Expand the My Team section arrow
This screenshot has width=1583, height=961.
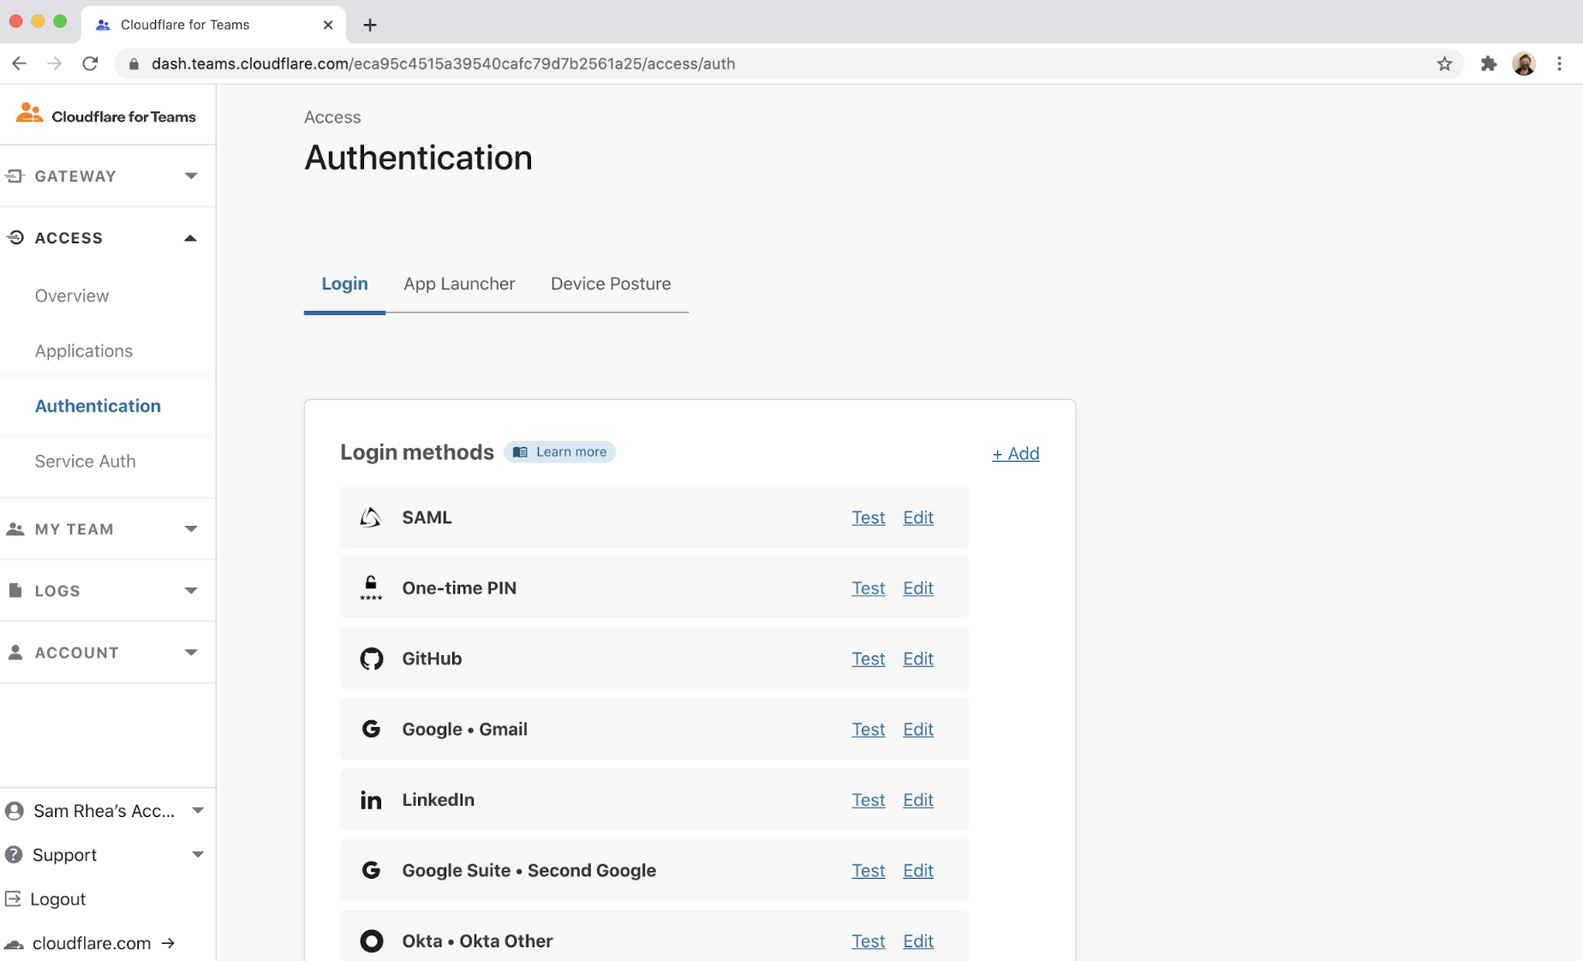191,528
